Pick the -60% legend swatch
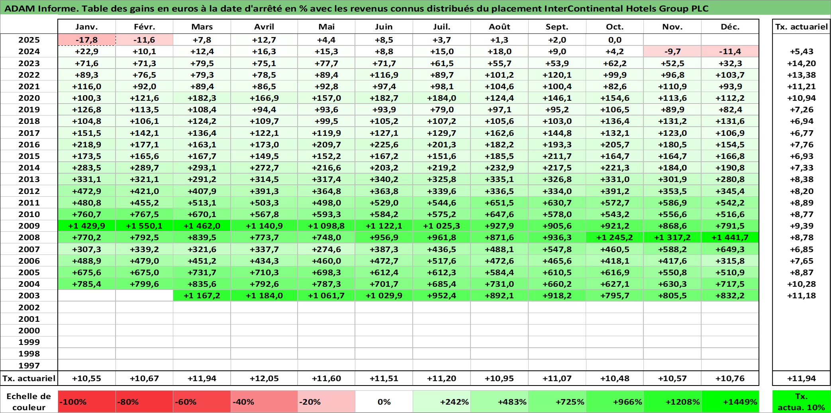This screenshot has width=831, height=413. click(202, 401)
